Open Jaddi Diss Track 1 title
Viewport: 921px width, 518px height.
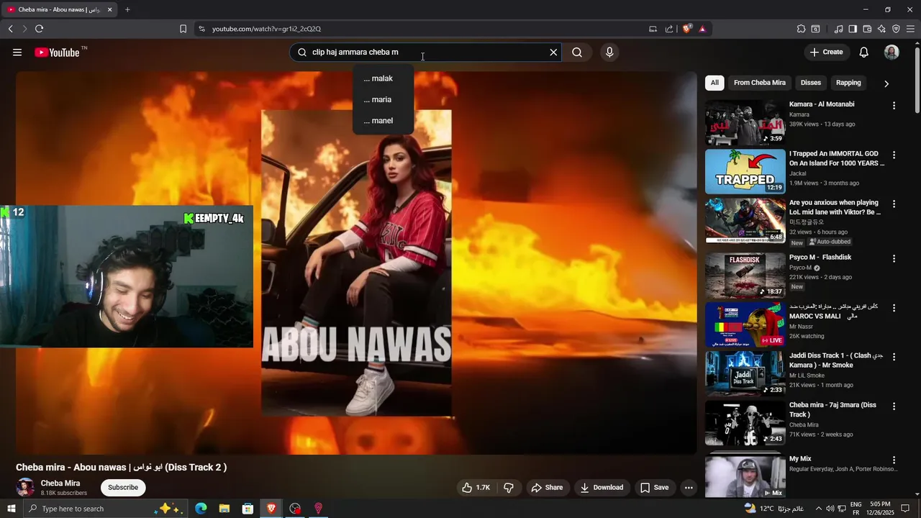coord(836,360)
